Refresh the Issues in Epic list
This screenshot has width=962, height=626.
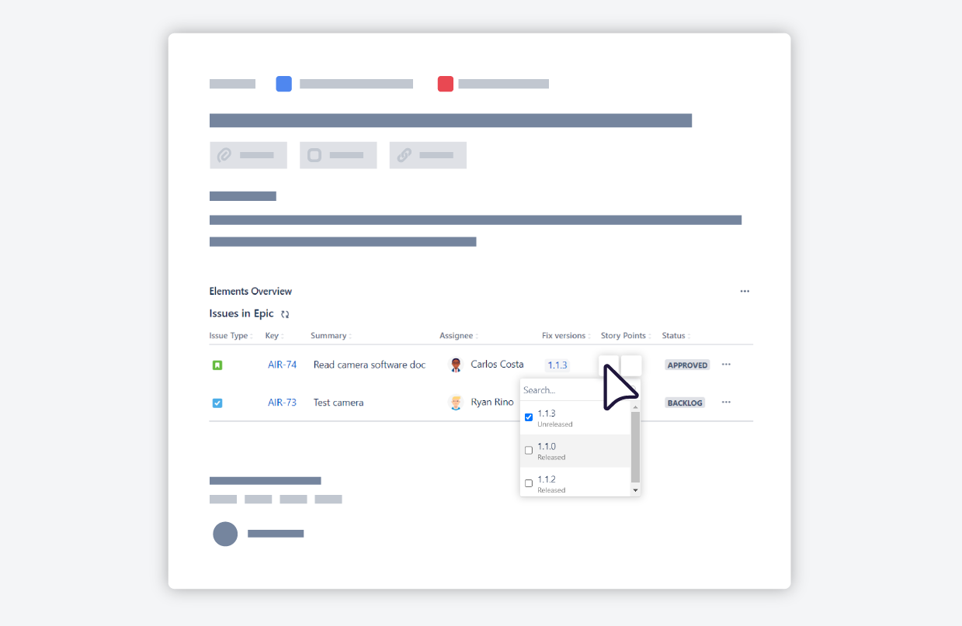click(284, 313)
